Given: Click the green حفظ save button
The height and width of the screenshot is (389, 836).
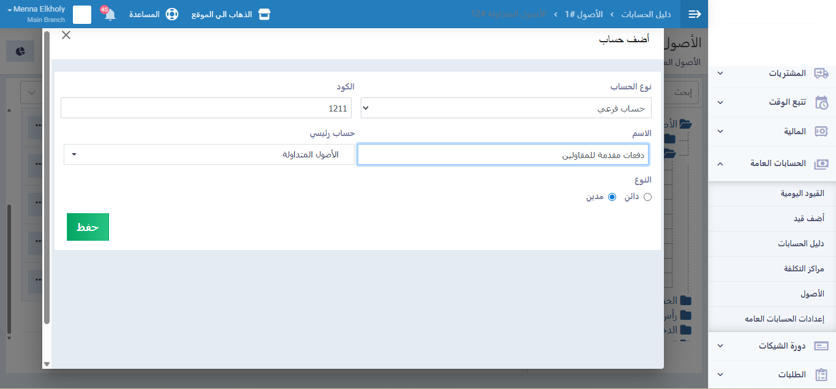Looking at the screenshot, I should click(x=88, y=227).
